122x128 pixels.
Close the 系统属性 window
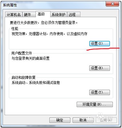[x=113, y=4]
